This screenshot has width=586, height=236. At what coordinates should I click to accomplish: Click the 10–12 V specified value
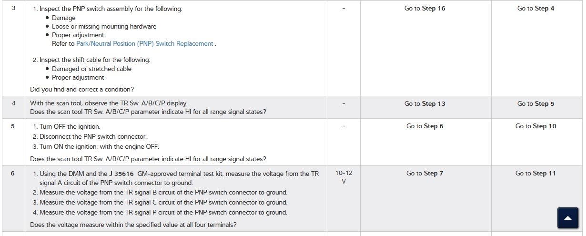[x=344, y=177]
